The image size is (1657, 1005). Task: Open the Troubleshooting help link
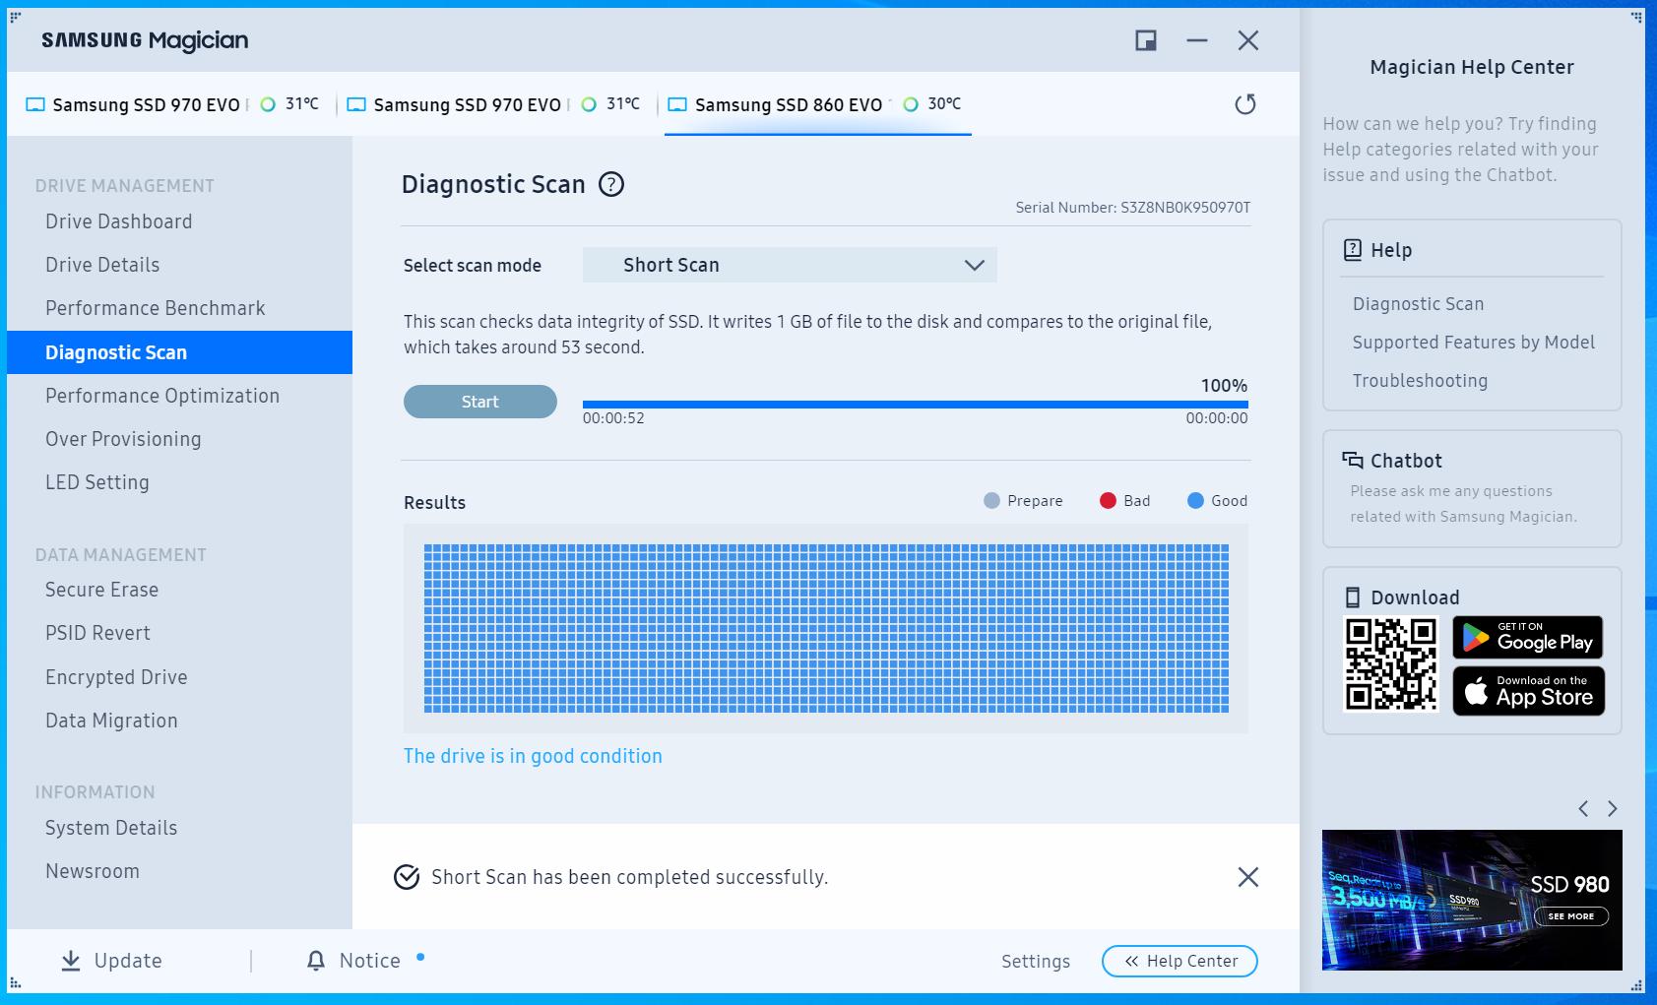tap(1422, 381)
